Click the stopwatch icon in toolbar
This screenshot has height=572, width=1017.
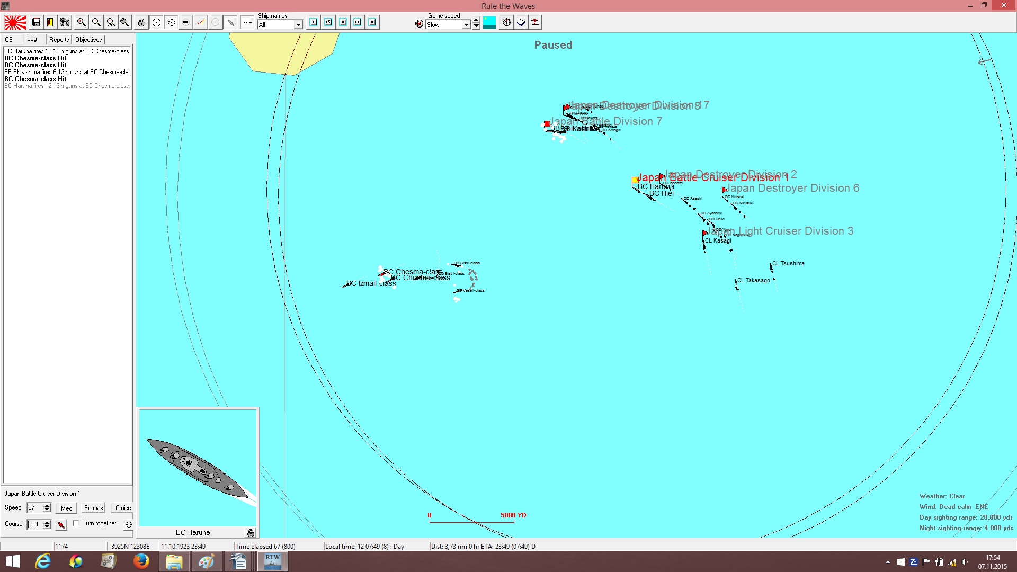click(x=507, y=22)
